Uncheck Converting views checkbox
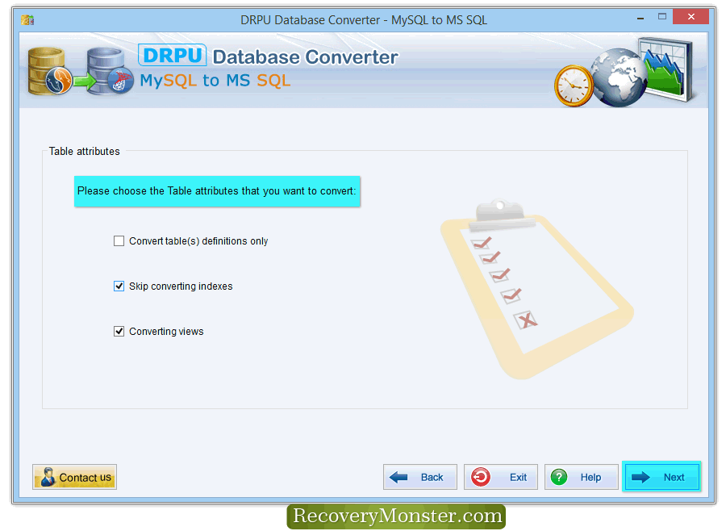 (119, 332)
